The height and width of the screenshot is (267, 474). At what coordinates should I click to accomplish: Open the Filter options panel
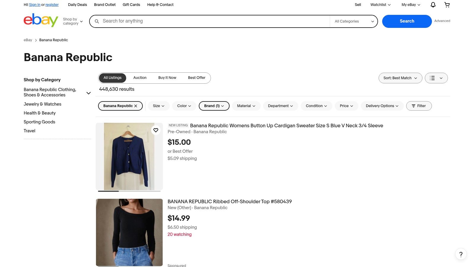pyautogui.click(x=419, y=106)
